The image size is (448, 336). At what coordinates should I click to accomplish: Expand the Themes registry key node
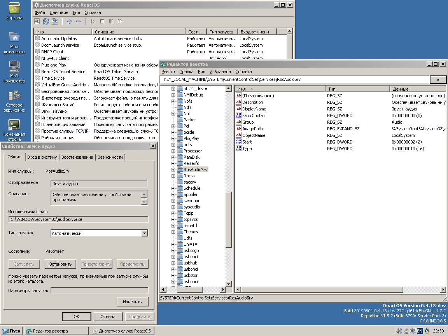(173, 232)
